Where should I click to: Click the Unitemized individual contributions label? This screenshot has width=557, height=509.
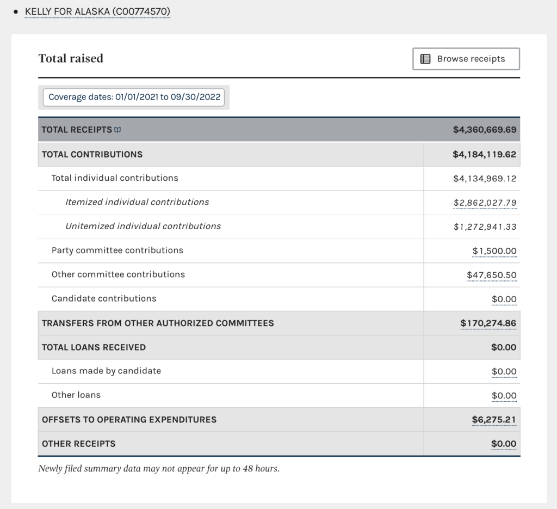tap(143, 226)
